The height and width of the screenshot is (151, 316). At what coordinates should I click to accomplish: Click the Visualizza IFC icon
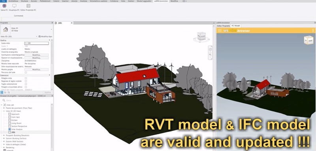14,6
